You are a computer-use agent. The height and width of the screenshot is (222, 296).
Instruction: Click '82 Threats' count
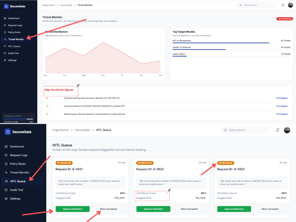point(286,41)
